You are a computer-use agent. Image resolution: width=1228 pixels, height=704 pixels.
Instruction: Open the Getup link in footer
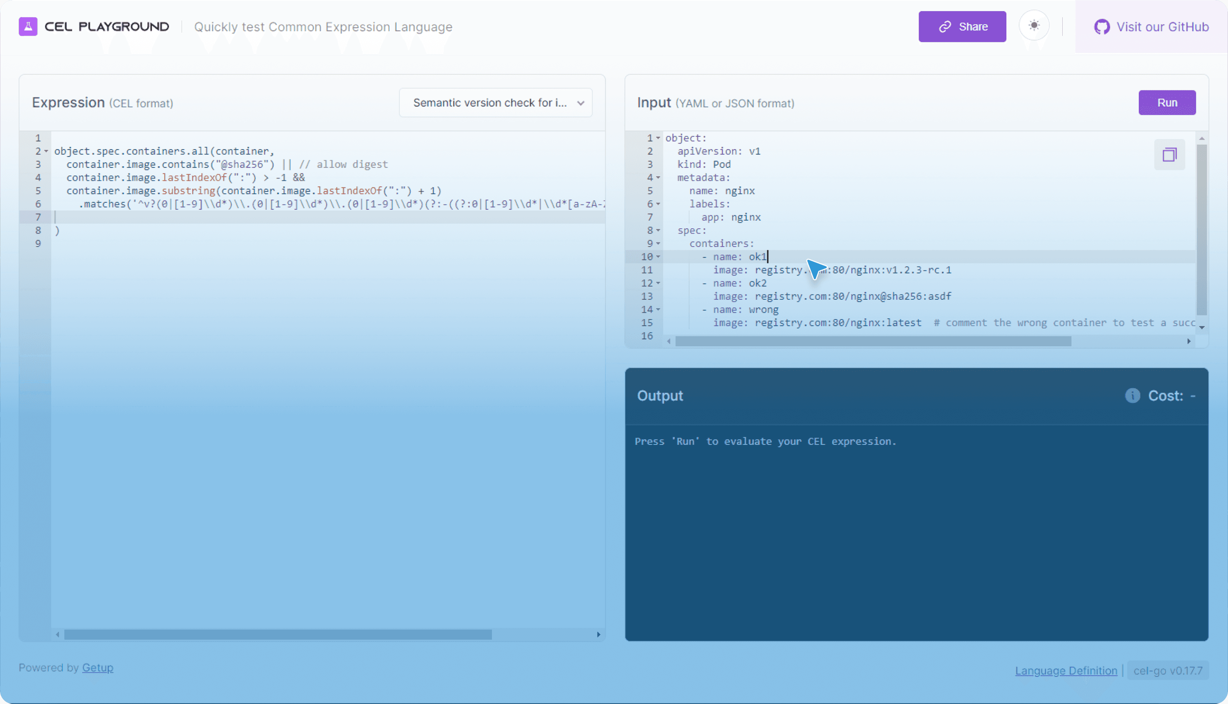tap(98, 667)
